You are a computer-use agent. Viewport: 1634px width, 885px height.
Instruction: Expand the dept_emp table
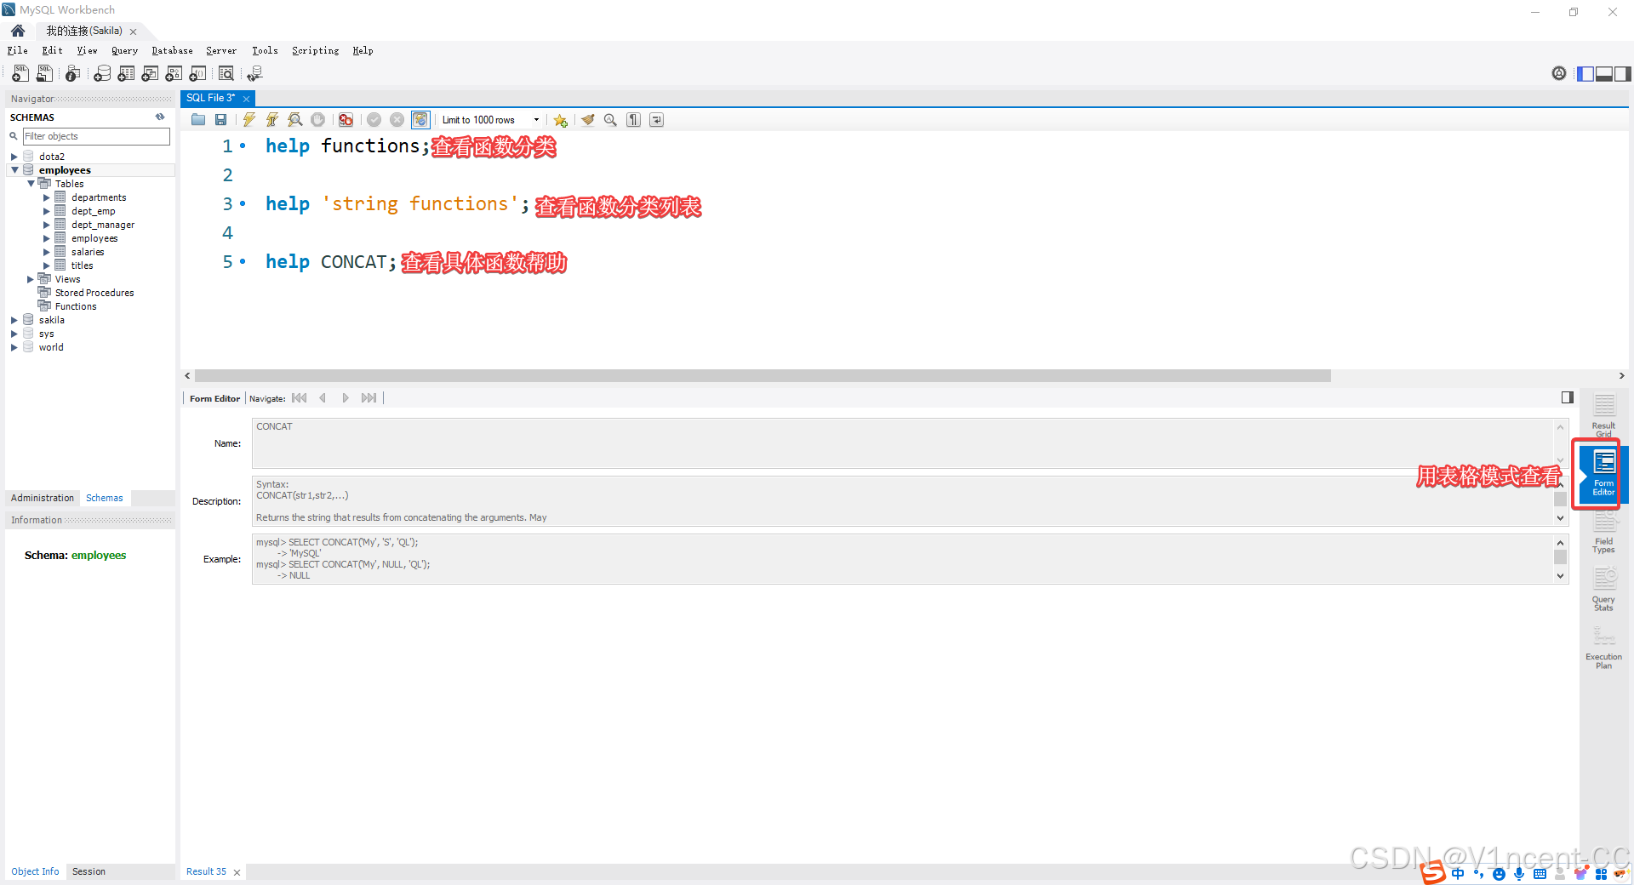47,211
